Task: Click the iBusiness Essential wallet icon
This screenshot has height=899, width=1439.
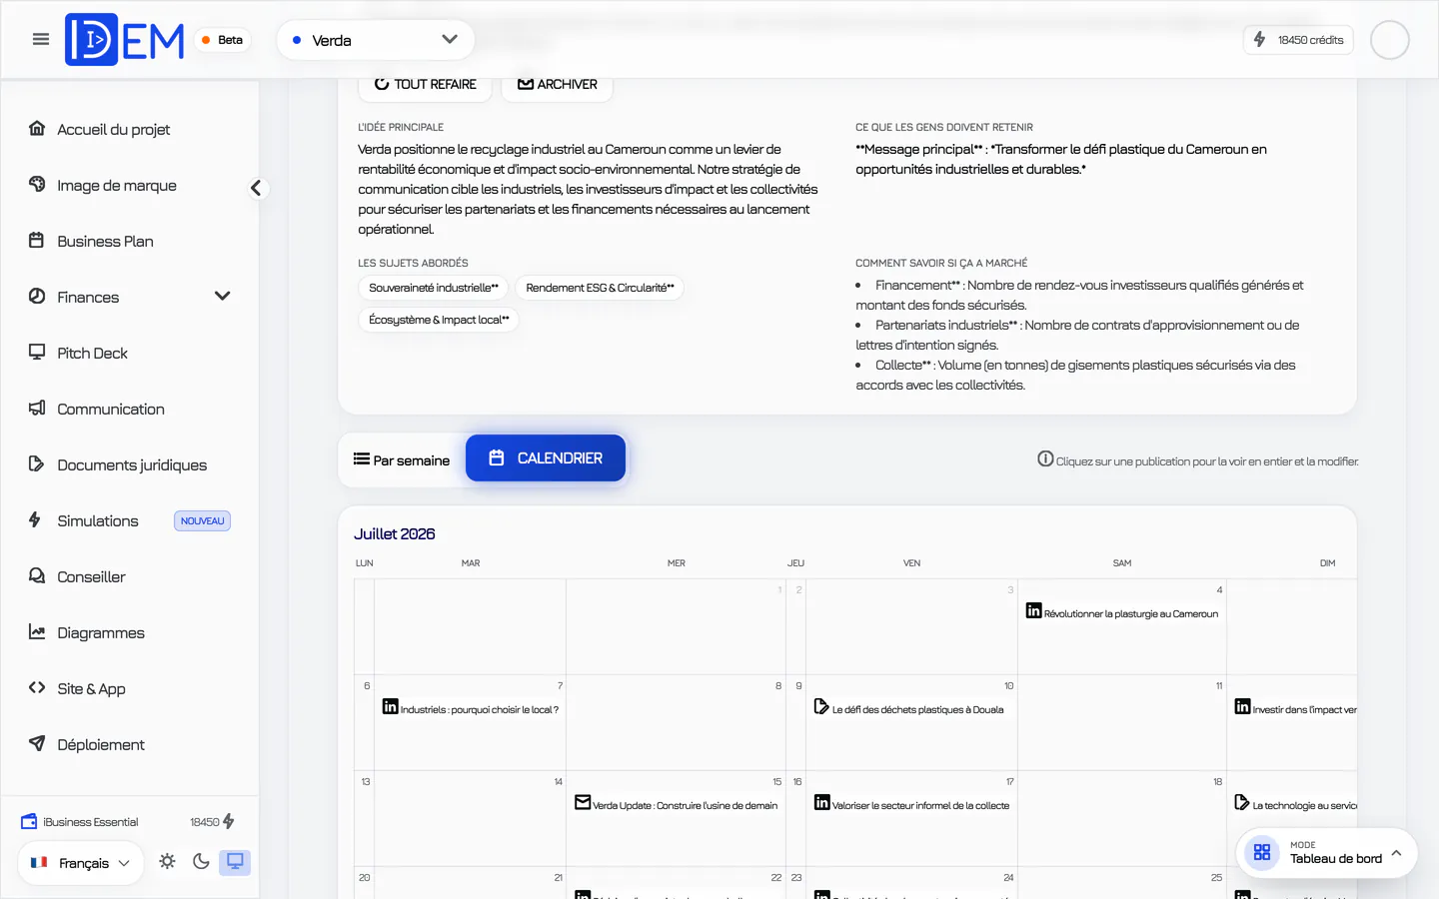Action: click(x=29, y=822)
